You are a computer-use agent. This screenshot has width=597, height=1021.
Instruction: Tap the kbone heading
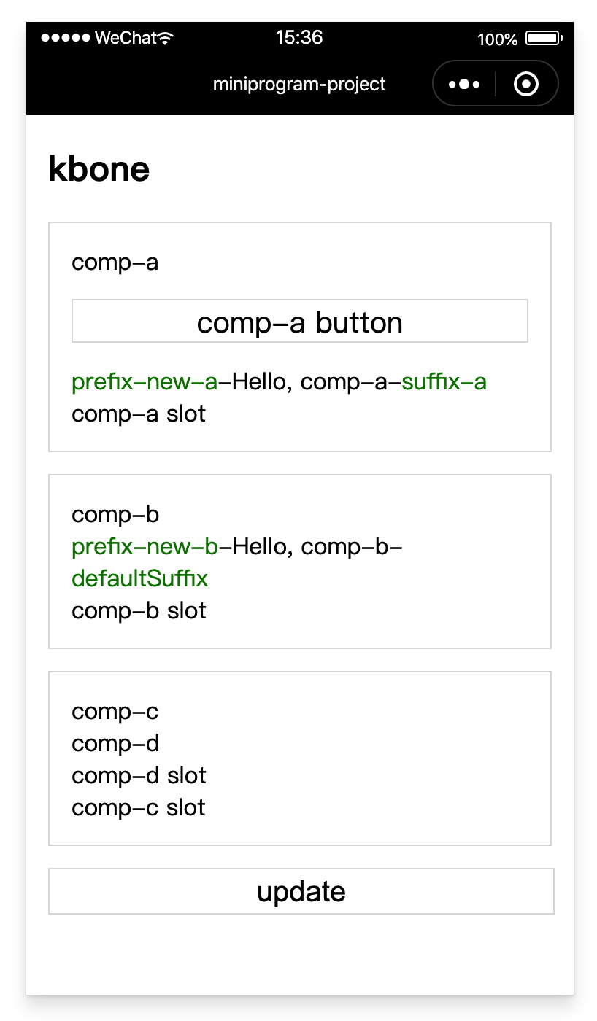coord(99,169)
